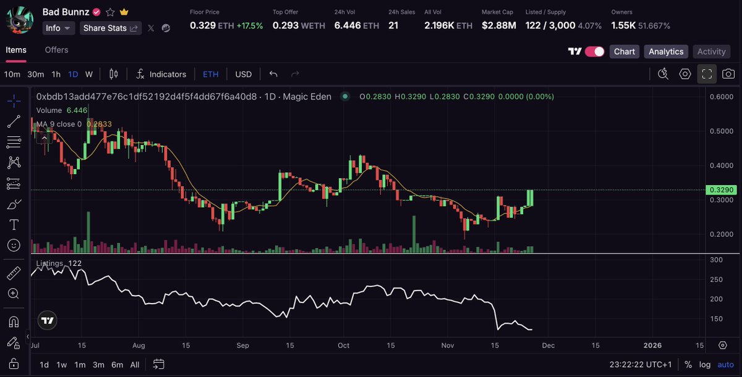
Task: Select the text annotation tool
Action: click(x=13, y=224)
